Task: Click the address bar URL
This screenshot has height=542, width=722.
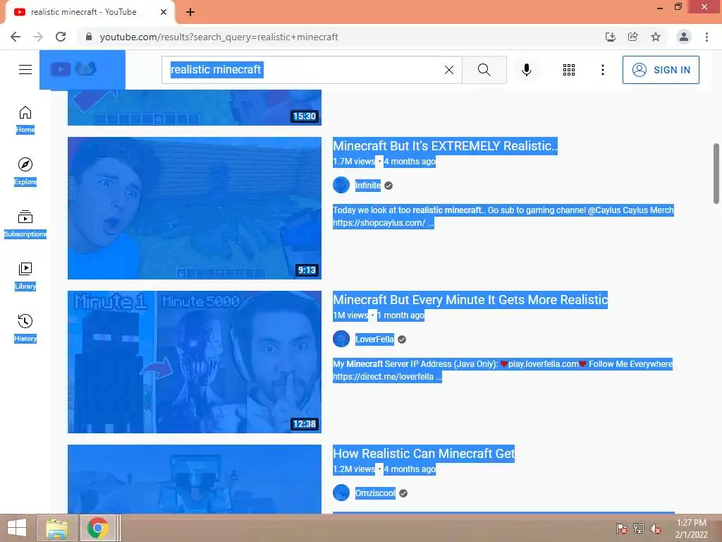Action: click(219, 37)
